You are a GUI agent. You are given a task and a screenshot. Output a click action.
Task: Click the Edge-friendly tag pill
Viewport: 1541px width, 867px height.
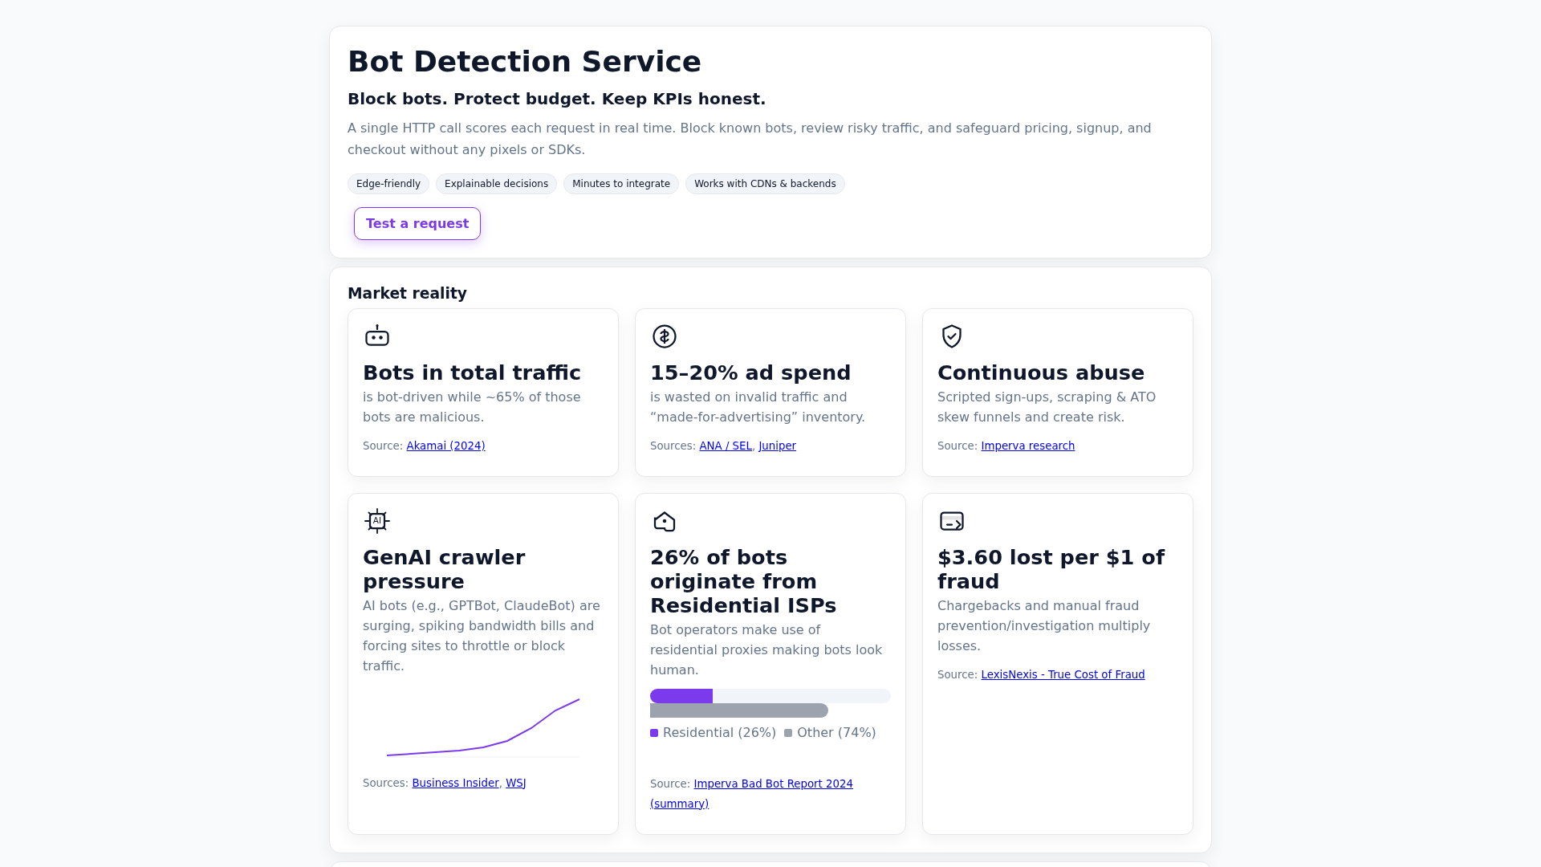388,184
